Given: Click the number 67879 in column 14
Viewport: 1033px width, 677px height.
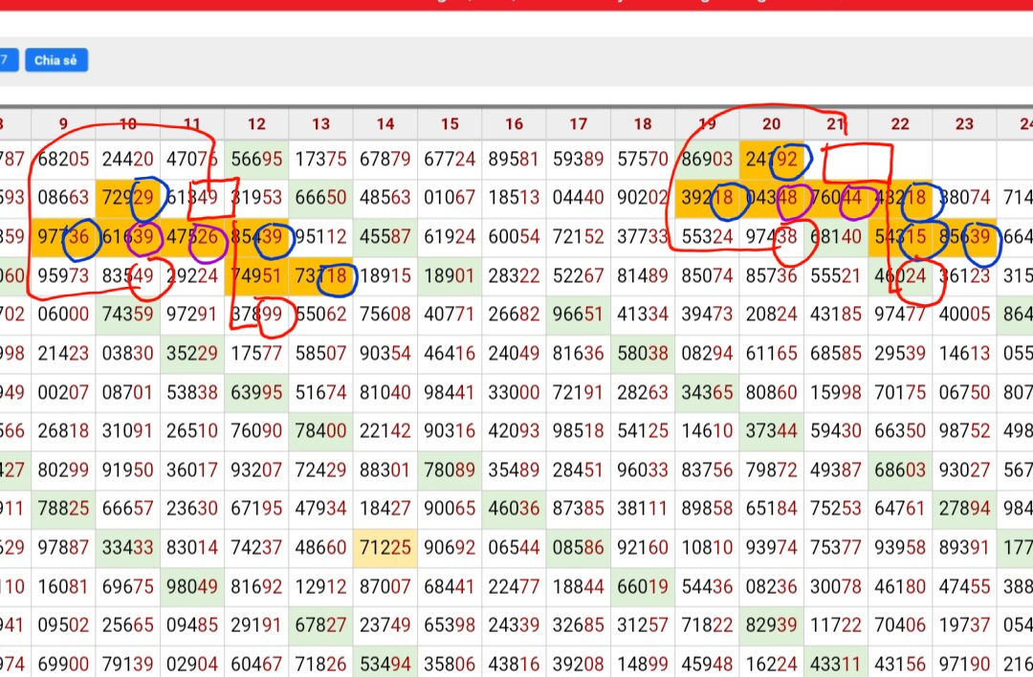Looking at the screenshot, I should (385, 160).
